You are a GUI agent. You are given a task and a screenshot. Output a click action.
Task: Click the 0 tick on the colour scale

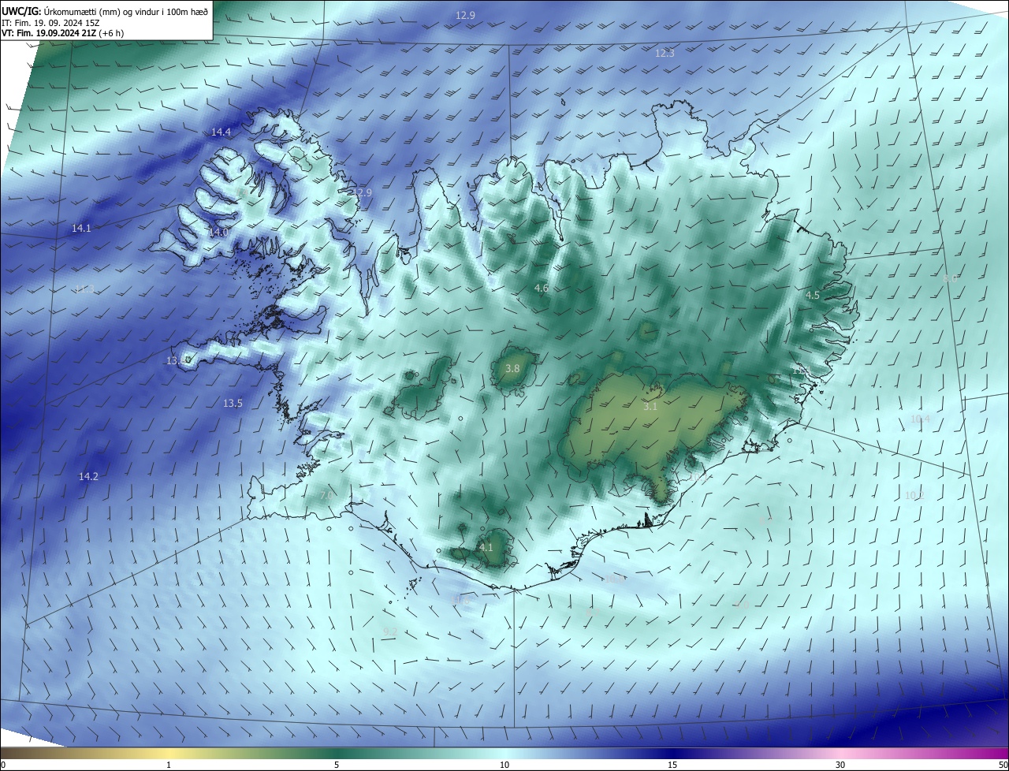3,765
